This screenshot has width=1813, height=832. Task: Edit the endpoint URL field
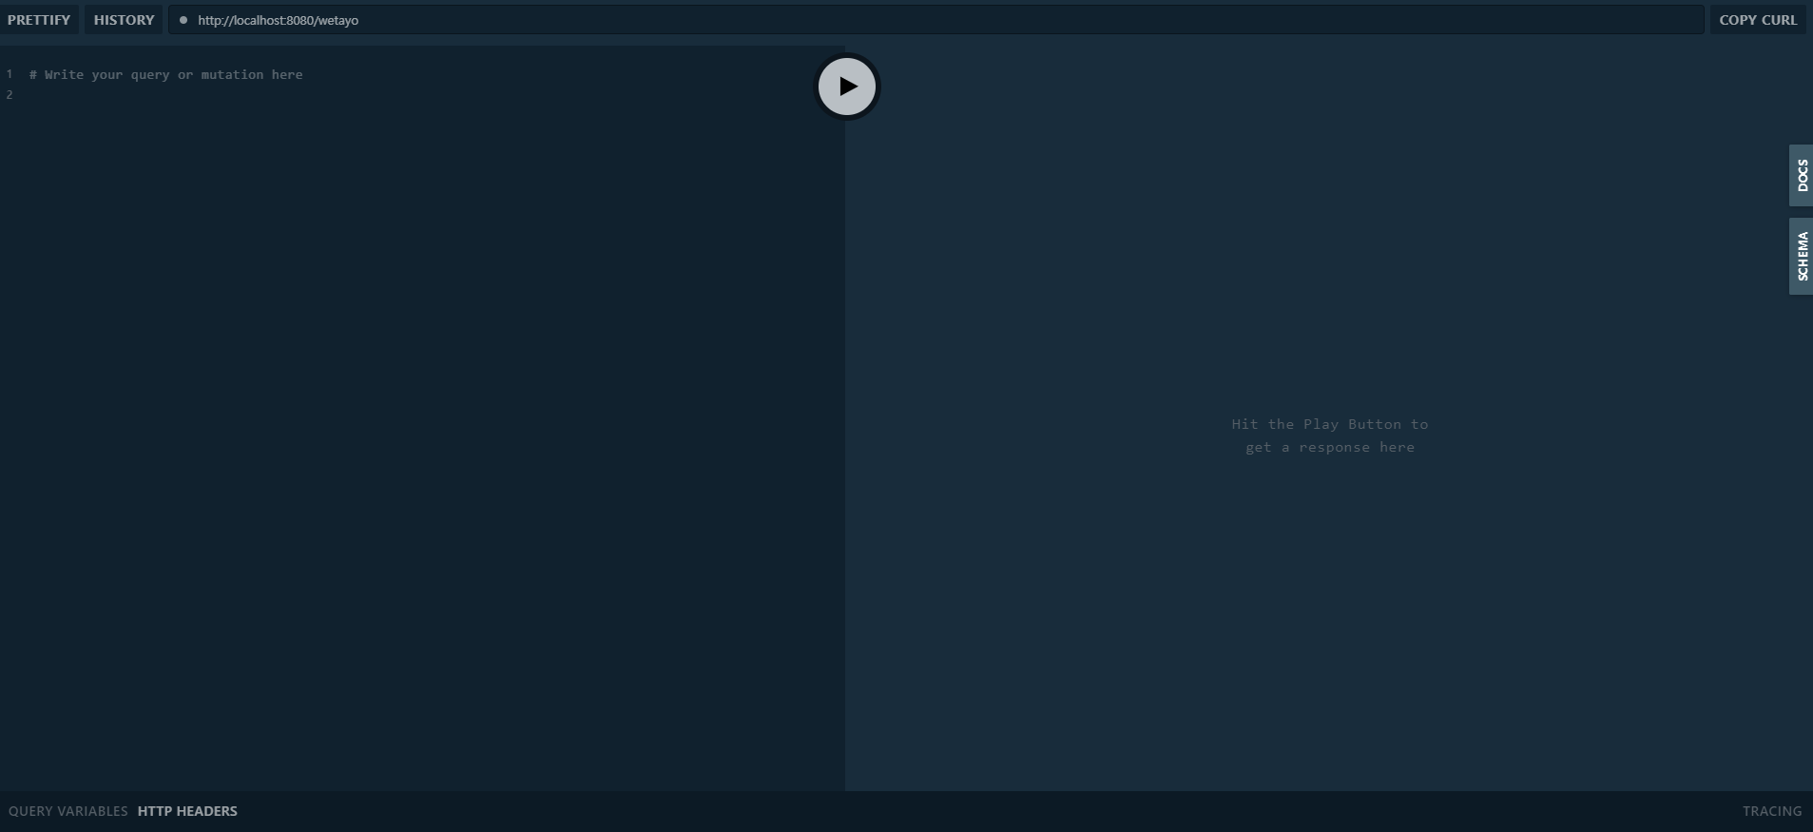pyautogui.click(x=935, y=20)
